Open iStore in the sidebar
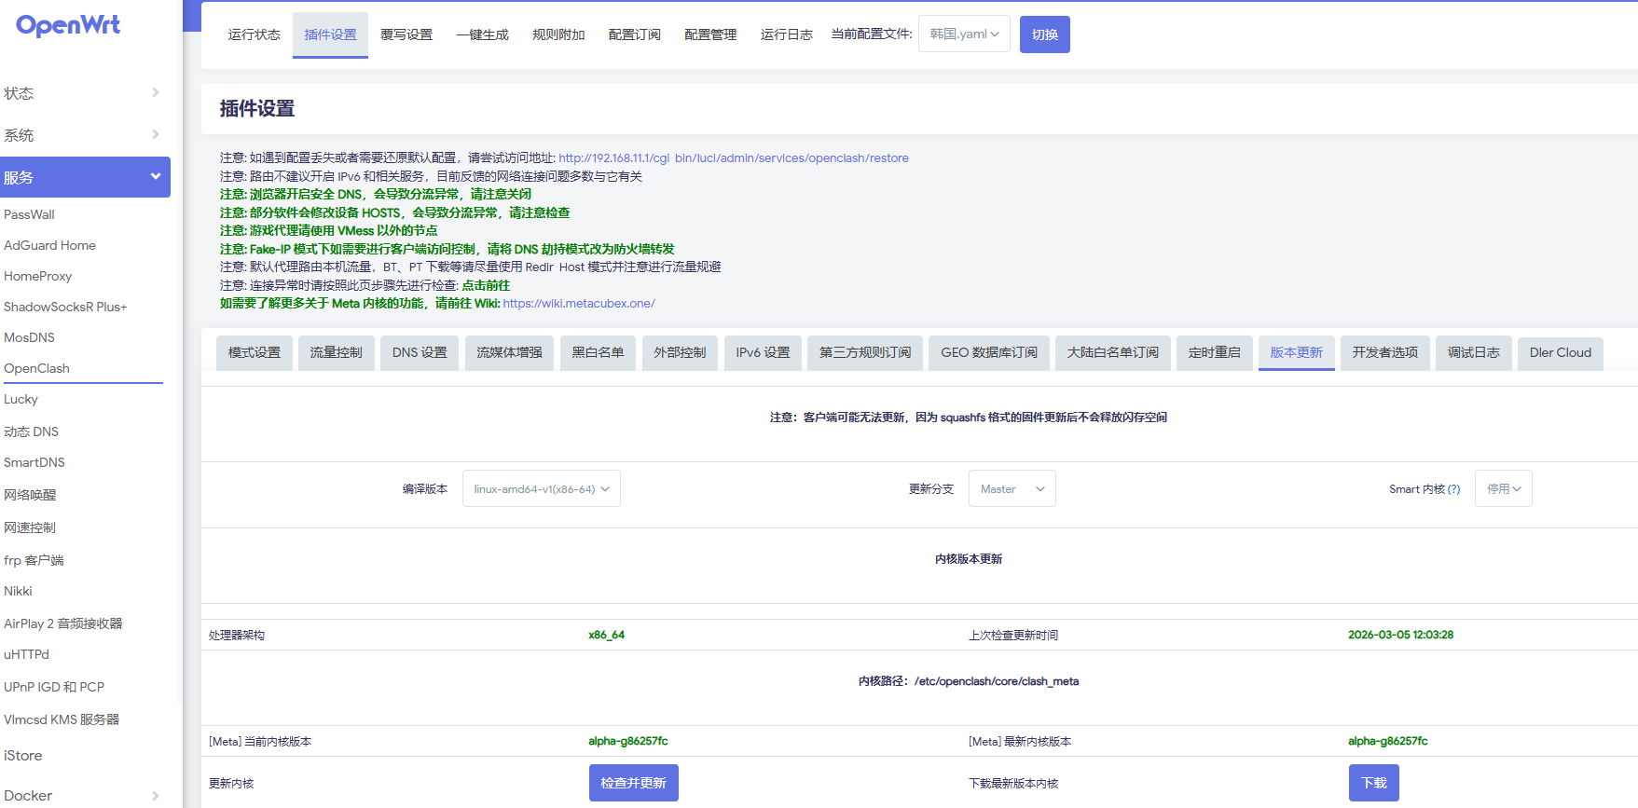 22,756
